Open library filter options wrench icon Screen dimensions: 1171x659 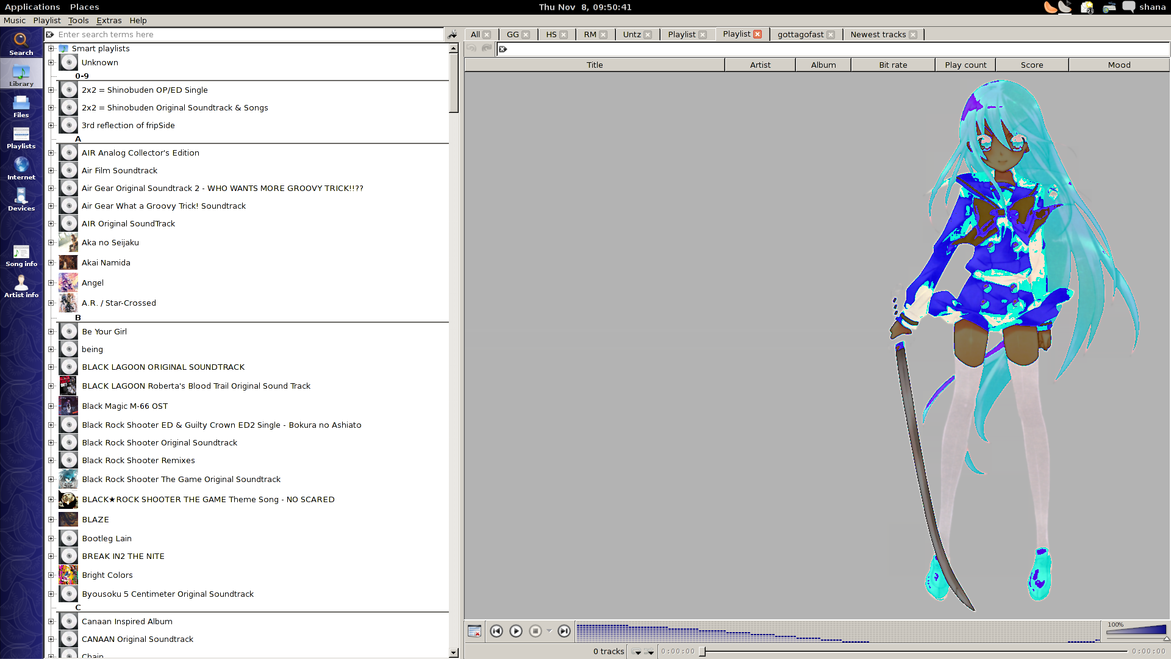coord(453,34)
